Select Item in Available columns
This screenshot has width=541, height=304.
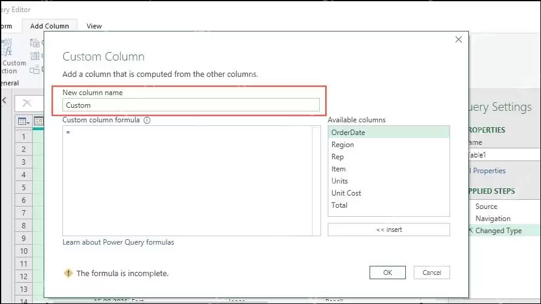388,169
